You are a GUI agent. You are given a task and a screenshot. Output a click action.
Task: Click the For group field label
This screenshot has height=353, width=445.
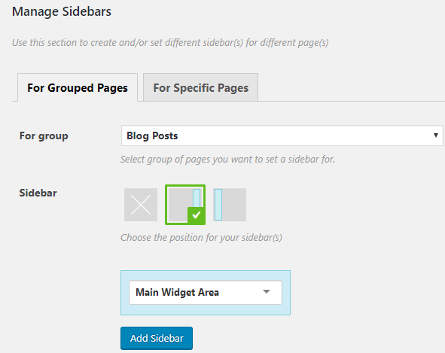pos(44,136)
